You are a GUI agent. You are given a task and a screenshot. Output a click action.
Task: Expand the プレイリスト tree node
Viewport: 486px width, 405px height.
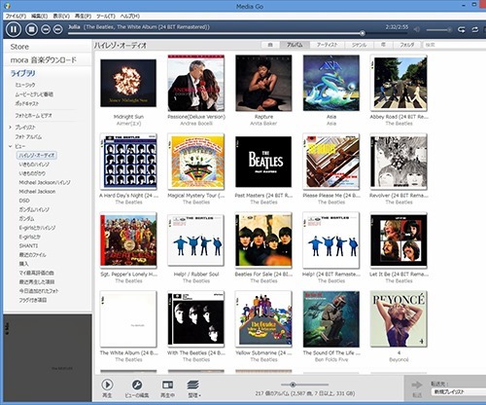(11, 128)
